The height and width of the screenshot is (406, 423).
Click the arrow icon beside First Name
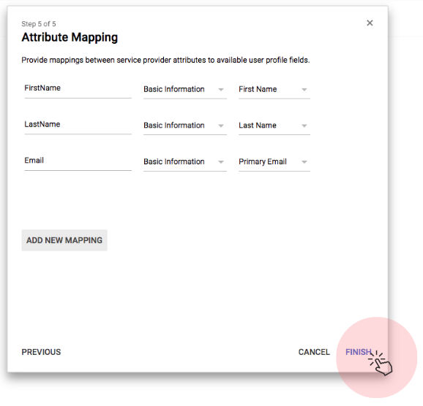point(304,90)
